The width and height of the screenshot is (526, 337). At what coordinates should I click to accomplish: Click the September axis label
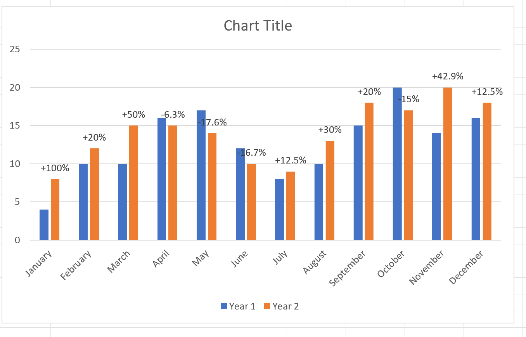tap(347, 268)
